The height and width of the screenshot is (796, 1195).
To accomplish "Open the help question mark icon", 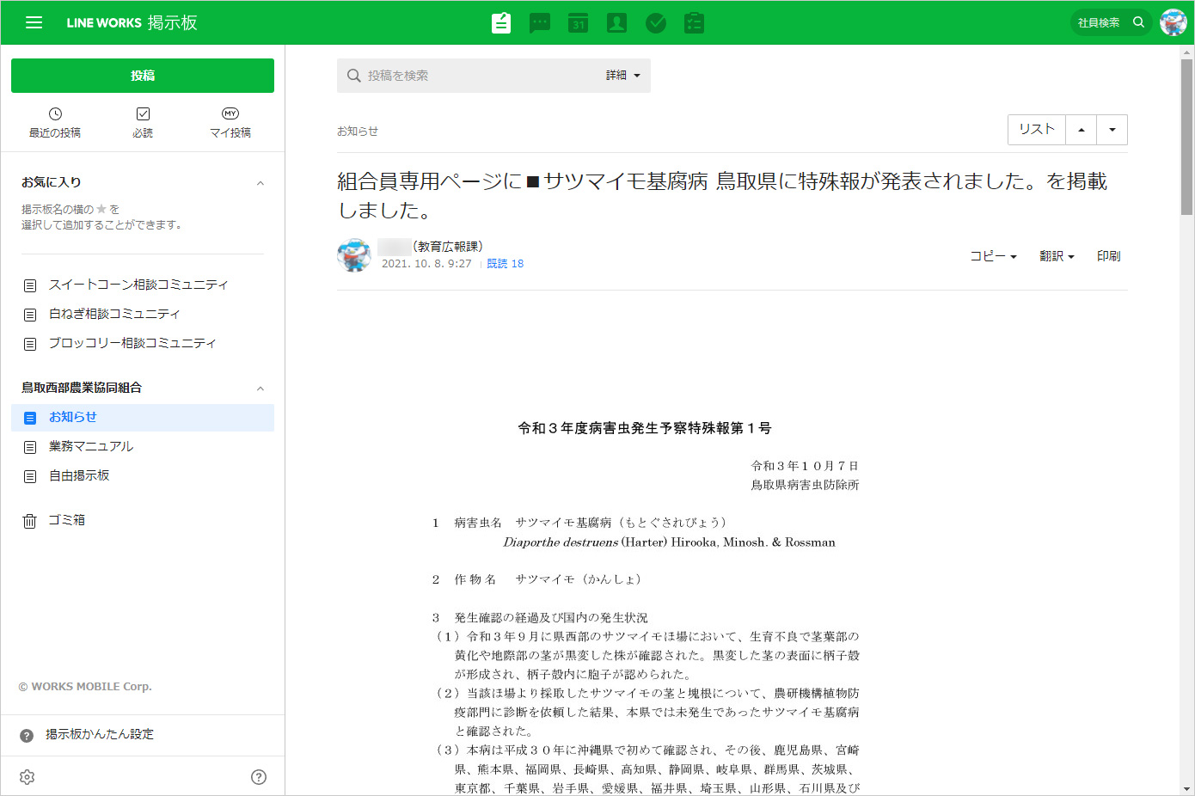I will pyautogui.click(x=259, y=777).
